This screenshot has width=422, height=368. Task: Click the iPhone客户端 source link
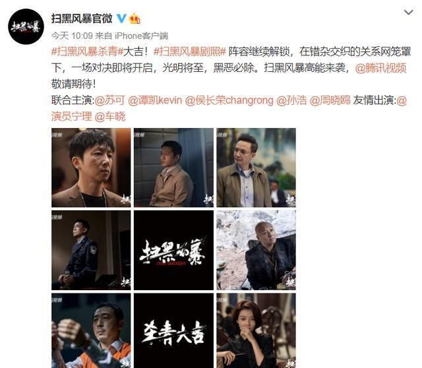coord(141,36)
